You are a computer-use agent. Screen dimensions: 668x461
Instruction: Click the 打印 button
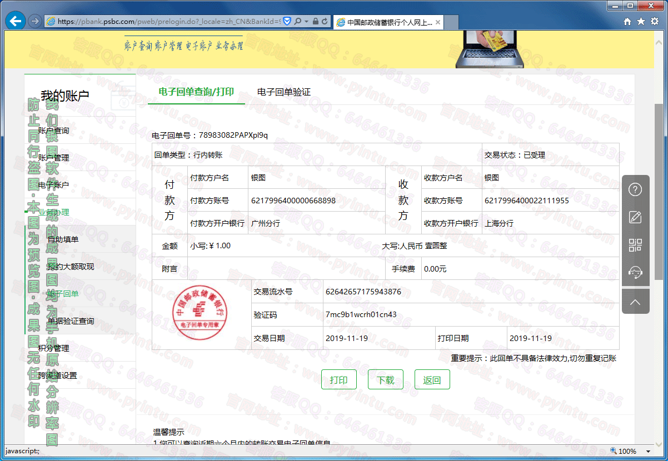click(x=339, y=379)
